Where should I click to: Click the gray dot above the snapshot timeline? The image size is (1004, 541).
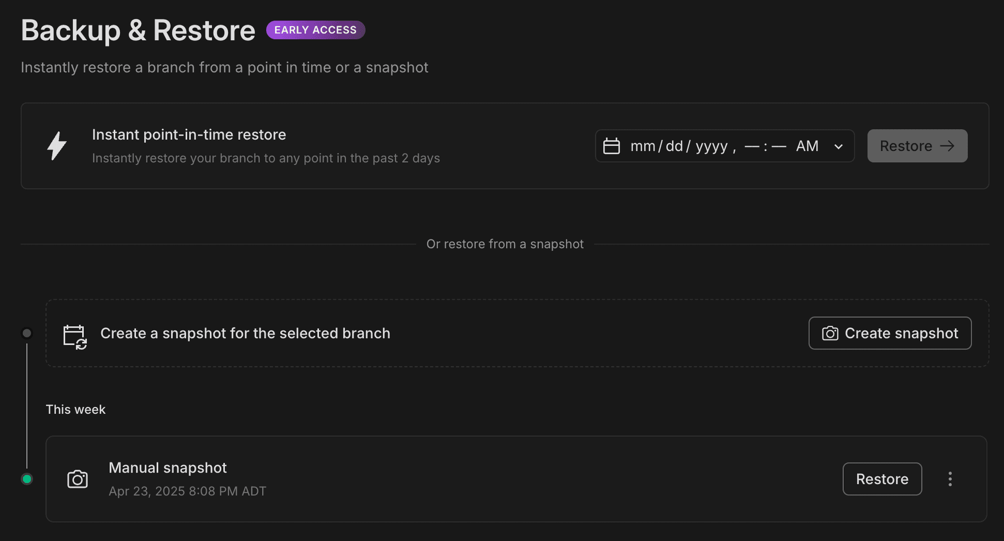(x=27, y=333)
